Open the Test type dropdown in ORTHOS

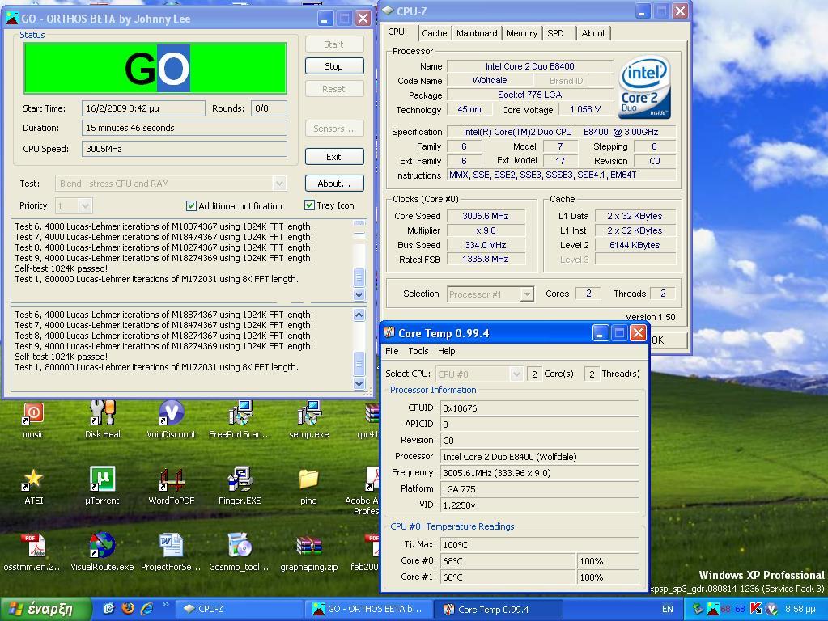(279, 184)
